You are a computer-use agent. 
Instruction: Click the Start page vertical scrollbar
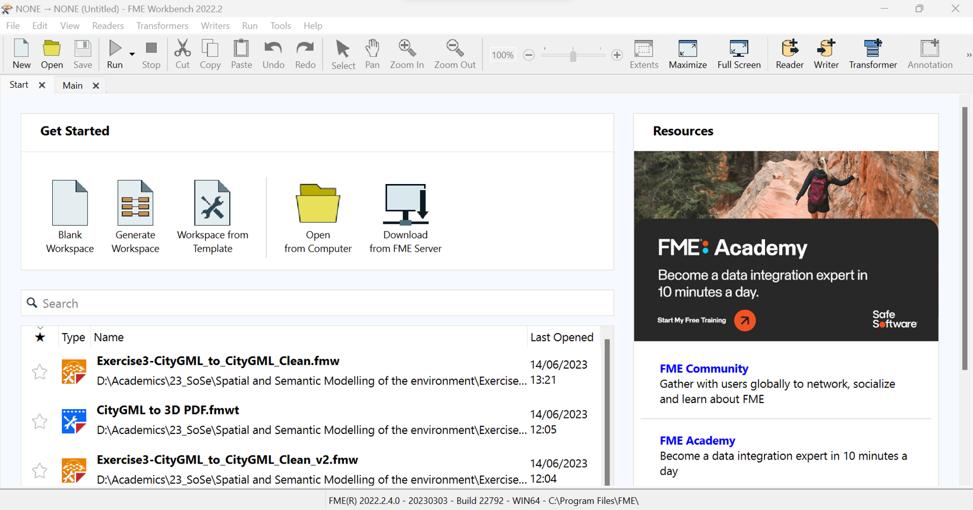click(x=965, y=238)
